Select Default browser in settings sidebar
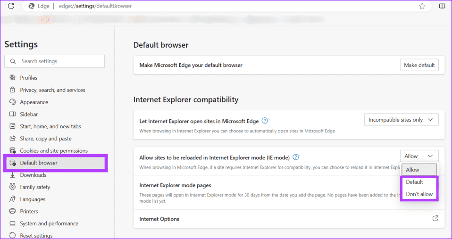This screenshot has width=452, height=239. (56, 163)
